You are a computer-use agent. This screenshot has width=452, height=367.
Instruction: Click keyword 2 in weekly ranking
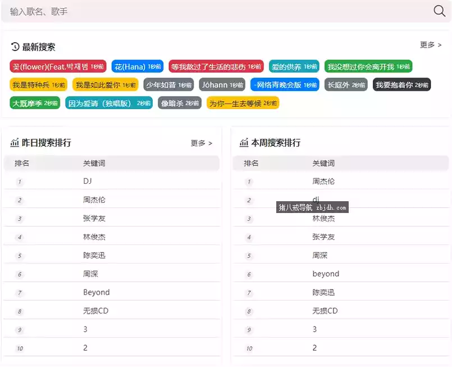[315, 348]
